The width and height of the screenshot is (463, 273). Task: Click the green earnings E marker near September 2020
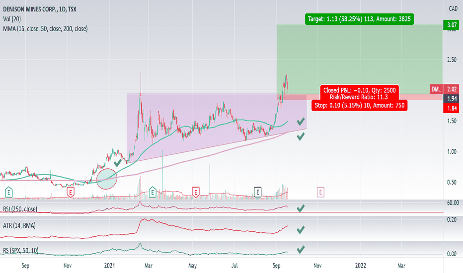[x=8, y=192]
